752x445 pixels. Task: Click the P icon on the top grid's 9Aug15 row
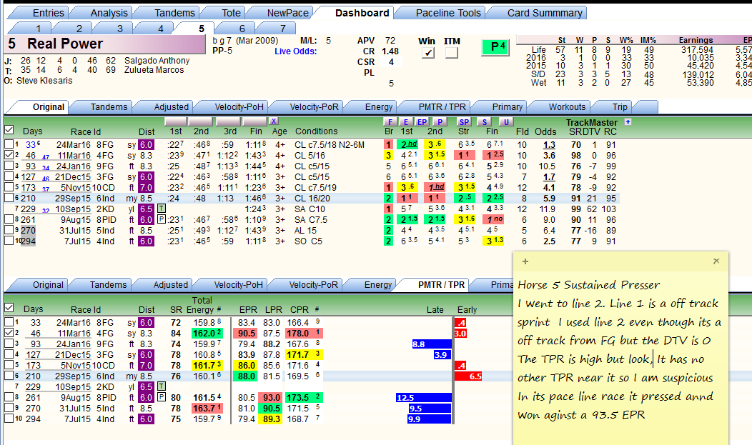click(x=162, y=219)
